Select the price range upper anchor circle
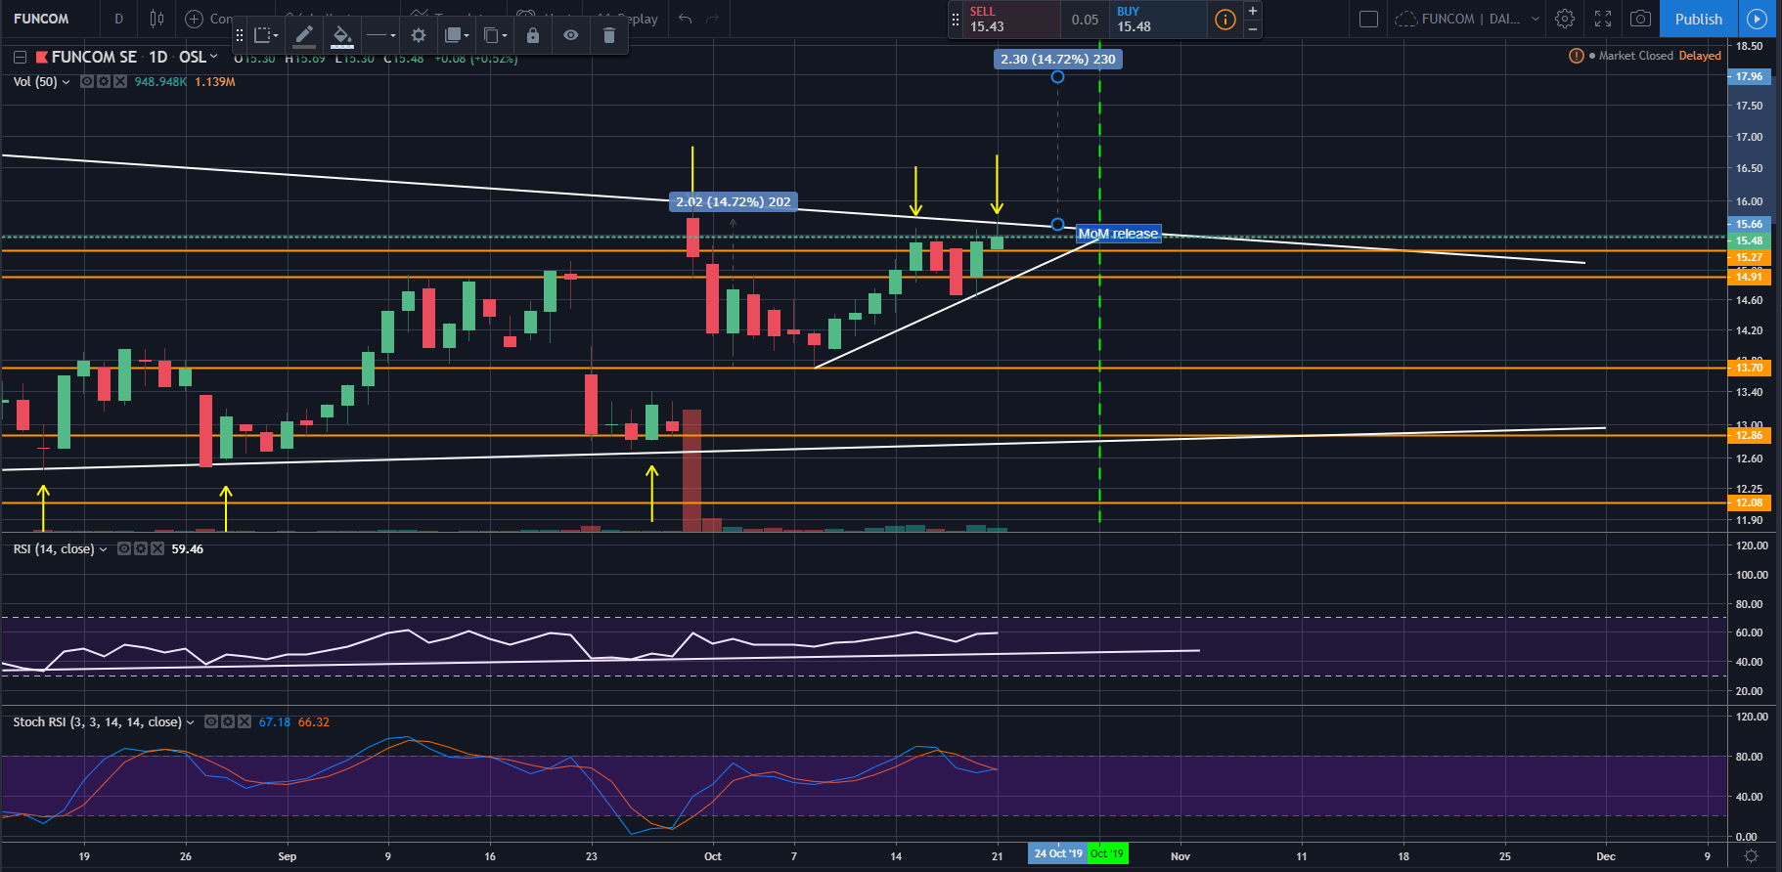 1057,77
